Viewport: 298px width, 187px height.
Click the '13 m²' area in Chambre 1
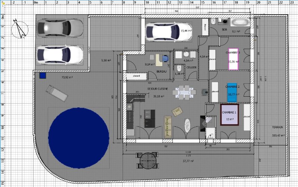point(230,119)
